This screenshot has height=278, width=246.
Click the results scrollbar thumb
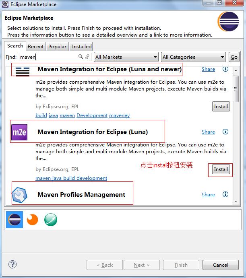click(x=236, y=89)
